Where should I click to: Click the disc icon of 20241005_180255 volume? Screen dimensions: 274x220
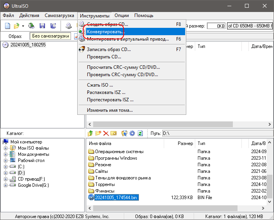pyautogui.click(x=5, y=45)
